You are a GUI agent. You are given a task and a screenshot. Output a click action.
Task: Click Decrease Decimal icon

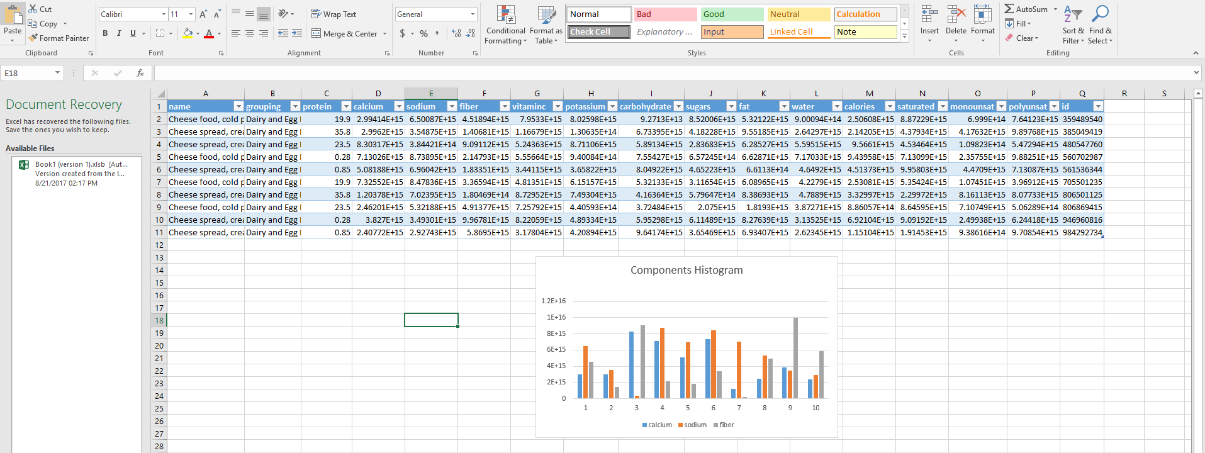471,33
